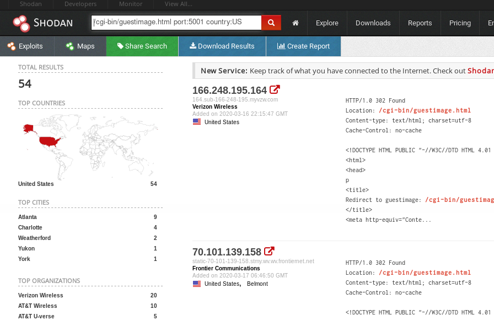The image size is (494, 320).
Task: Click Added on 2020-03-16 22:15:47 GMT
Action: click(240, 114)
